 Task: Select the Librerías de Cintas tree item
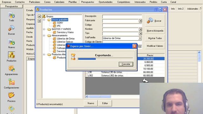66,39
